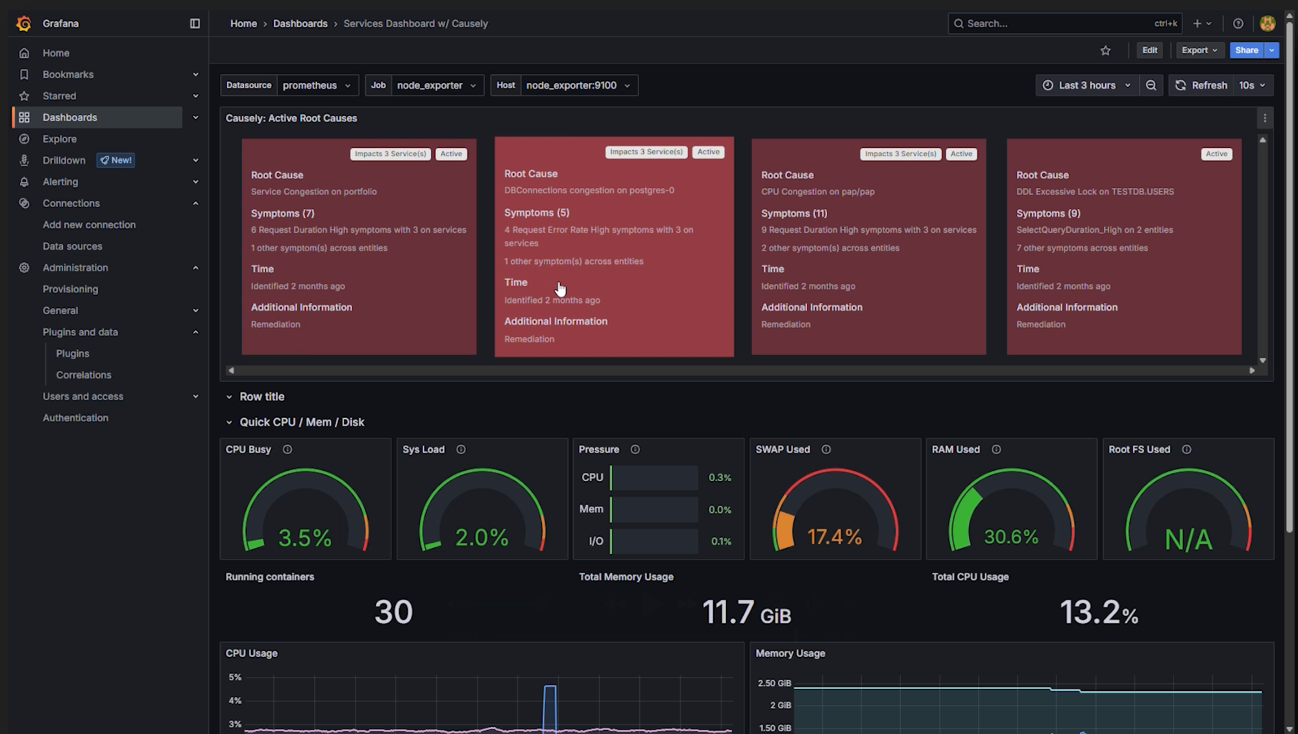Click the right arrow of the root causes scrollbar

(1252, 370)
